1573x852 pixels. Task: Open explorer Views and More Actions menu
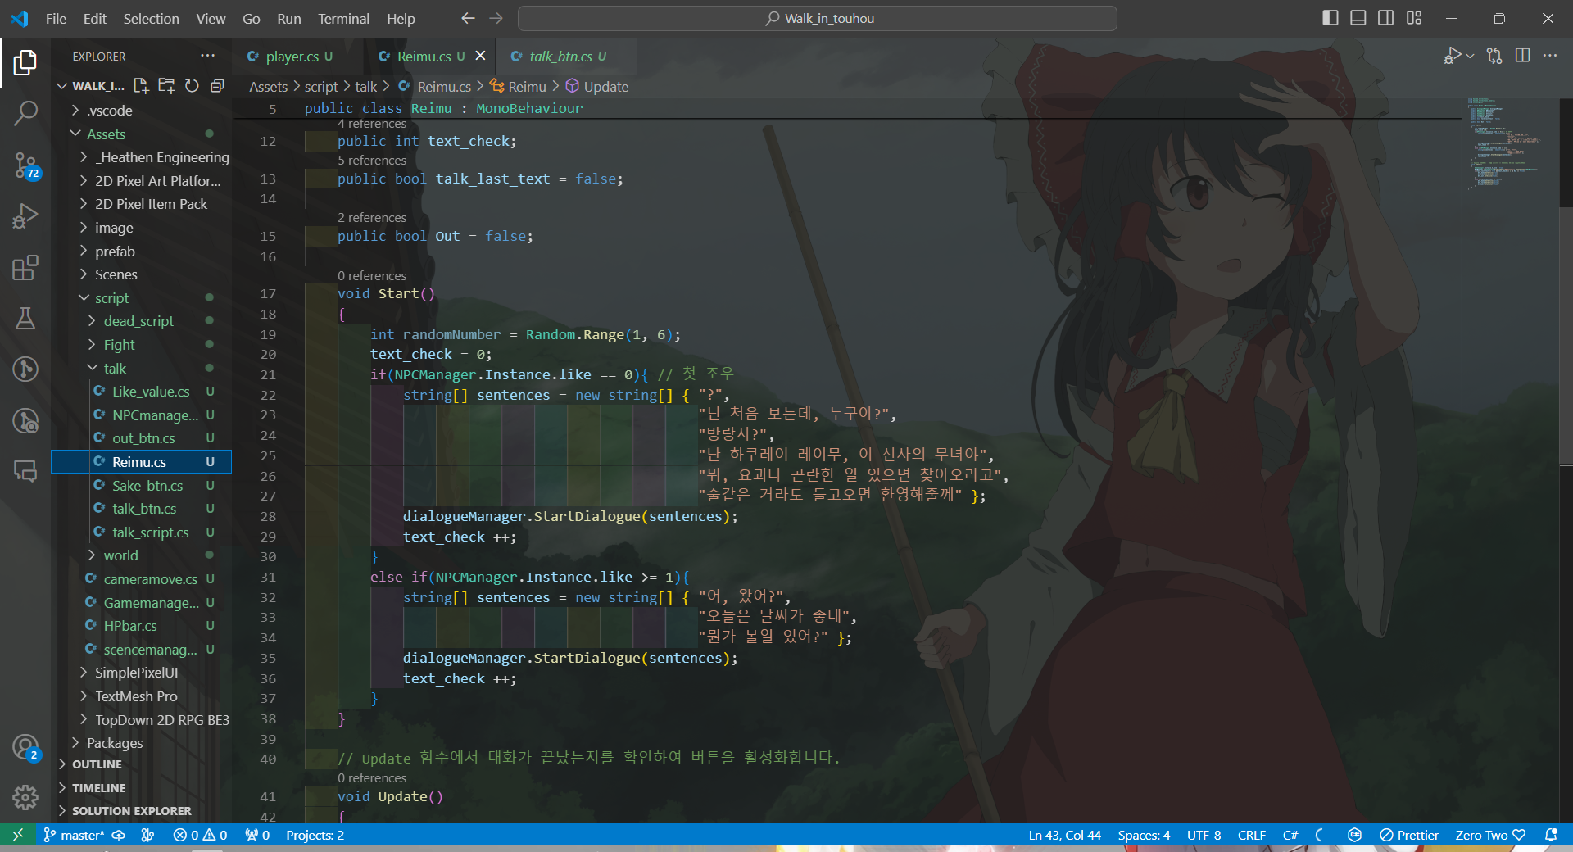click(x=207, y=56)
